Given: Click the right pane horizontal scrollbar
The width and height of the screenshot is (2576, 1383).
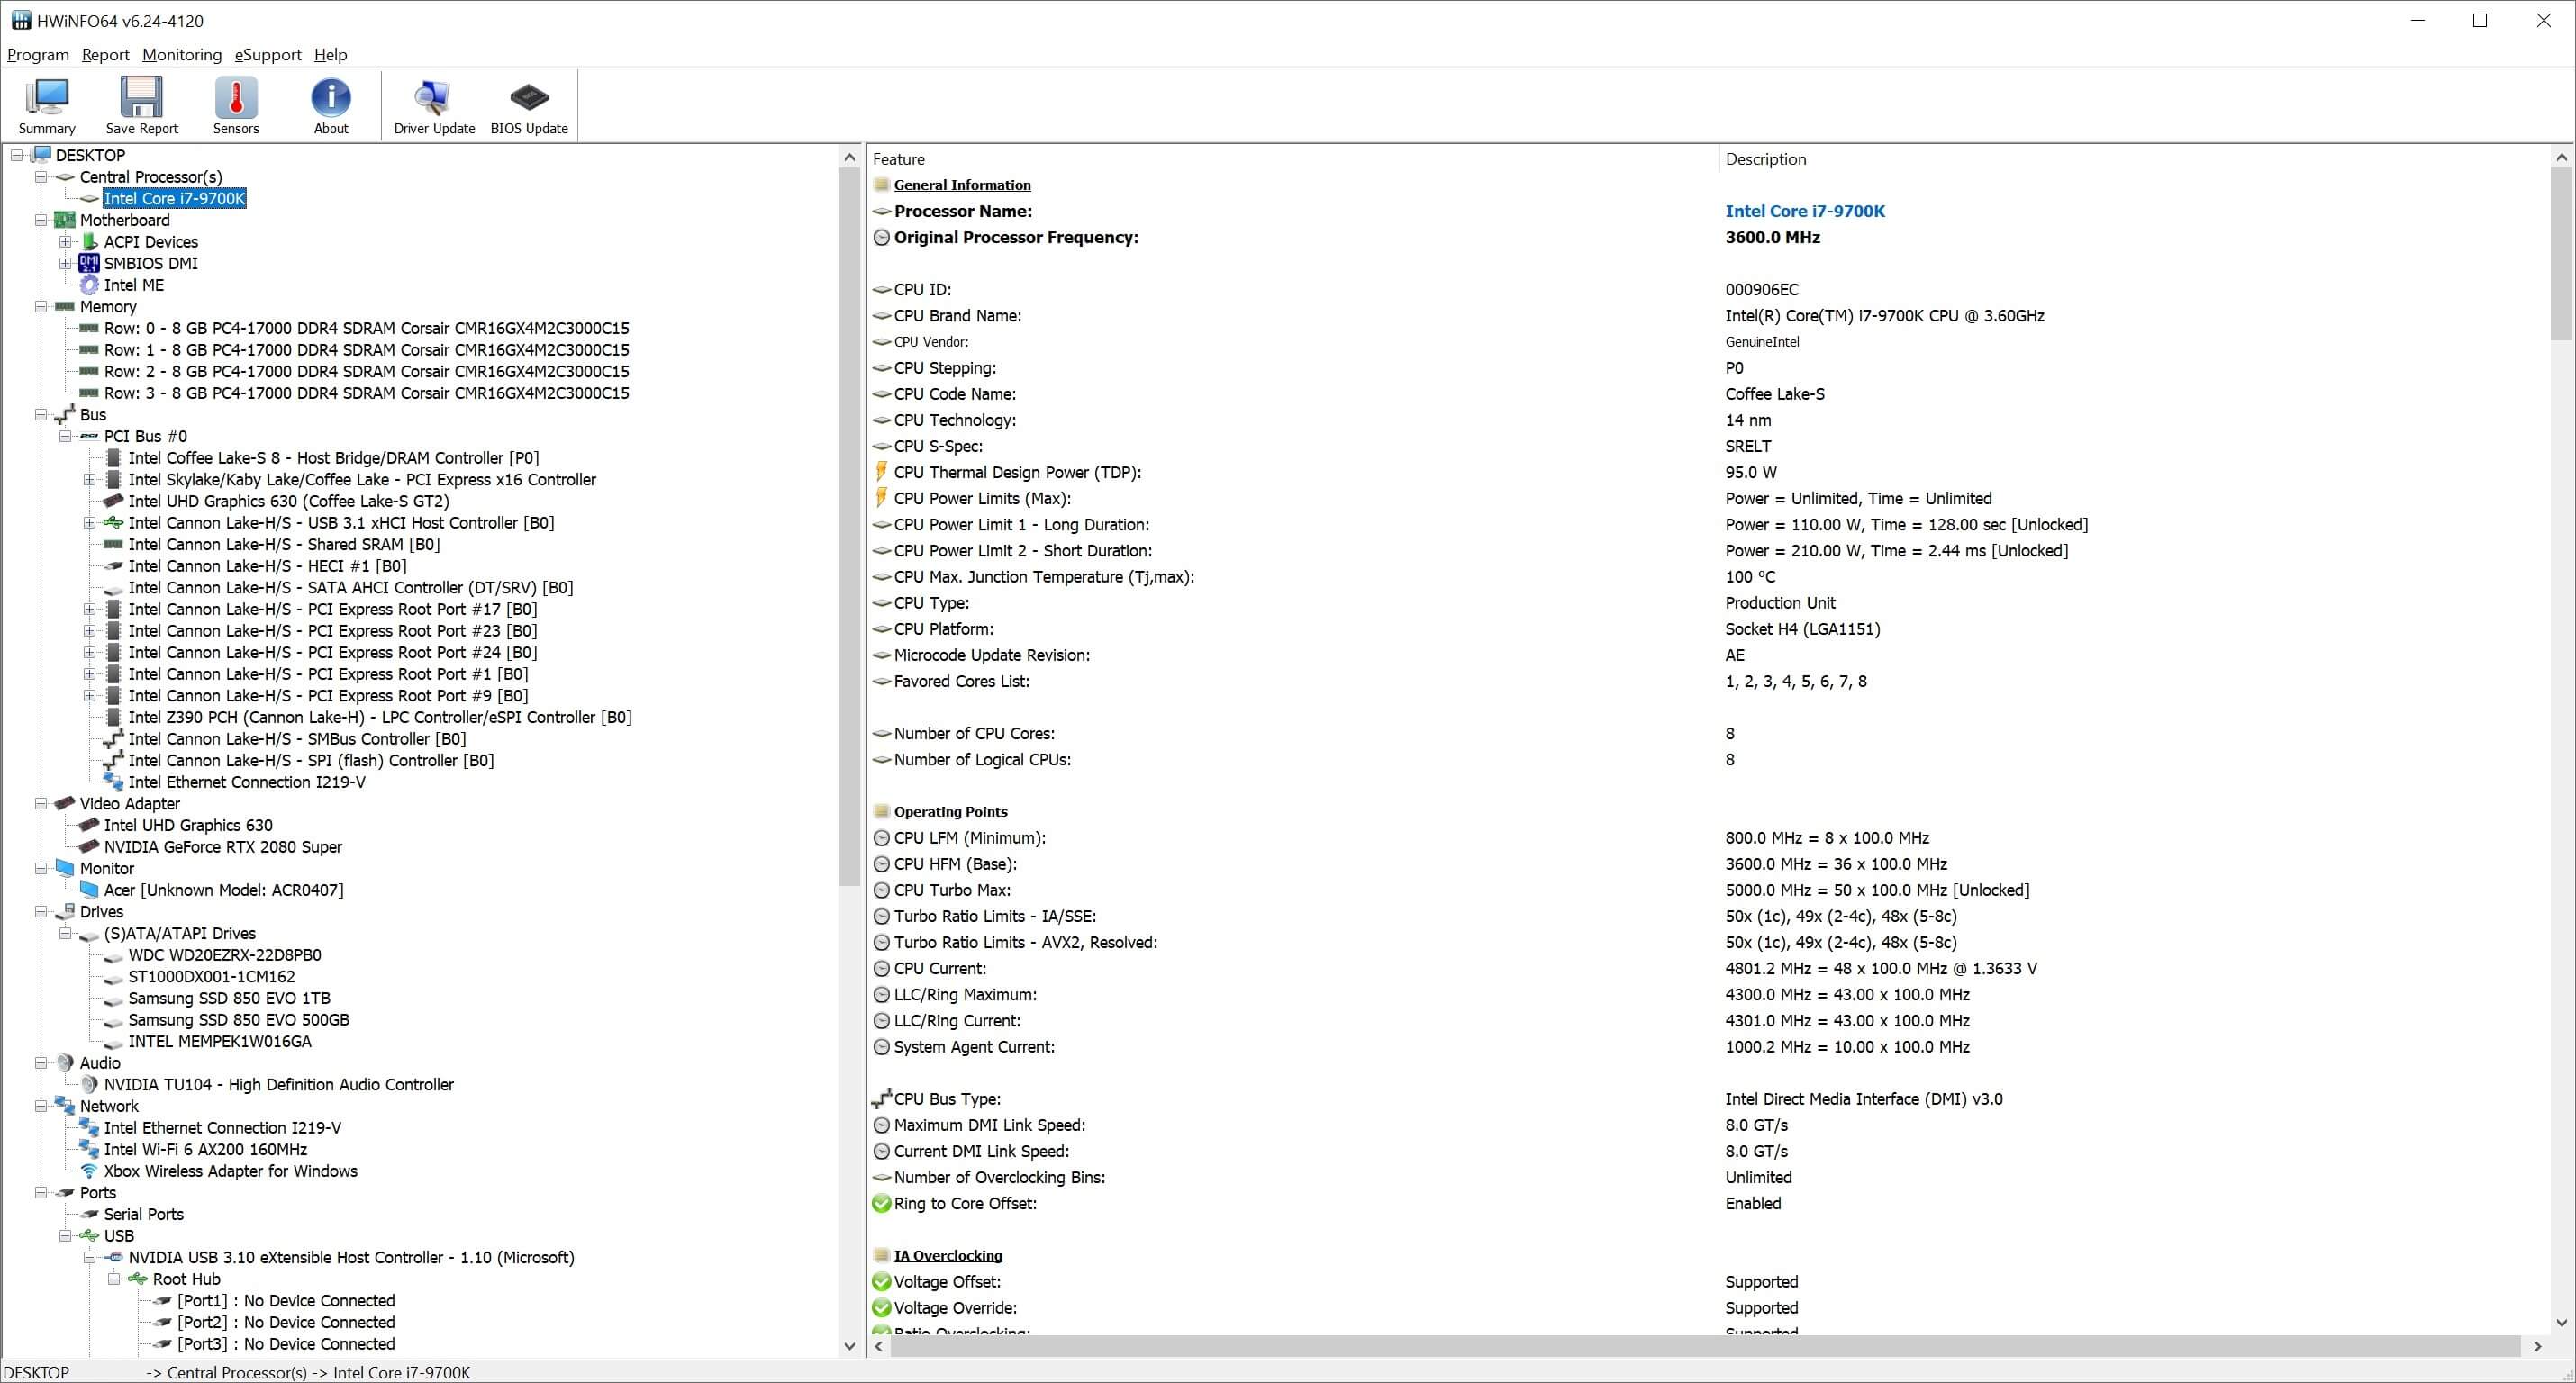Looking at the screenshot, I should click(1700, 1347).
